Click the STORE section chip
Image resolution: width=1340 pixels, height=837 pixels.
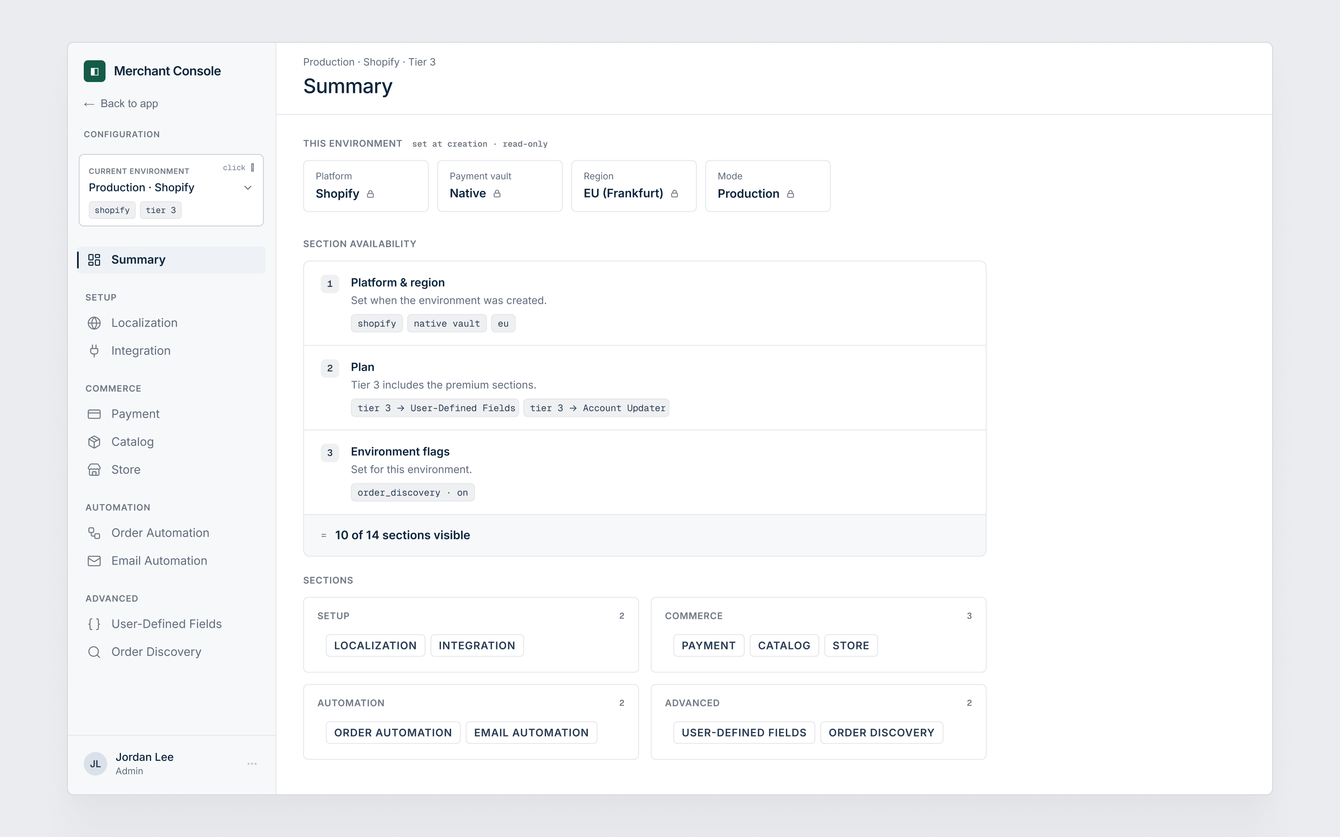pos(851,645)
